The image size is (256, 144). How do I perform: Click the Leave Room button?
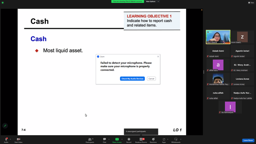coord(248,140)
